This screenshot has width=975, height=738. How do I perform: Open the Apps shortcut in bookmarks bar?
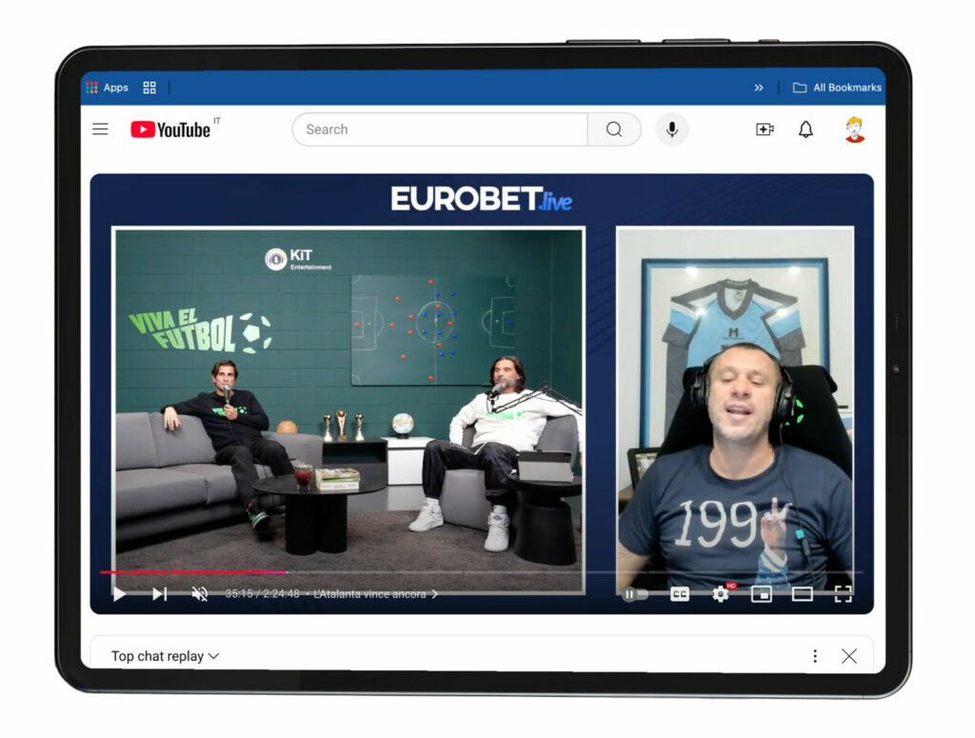click(107, 88)
